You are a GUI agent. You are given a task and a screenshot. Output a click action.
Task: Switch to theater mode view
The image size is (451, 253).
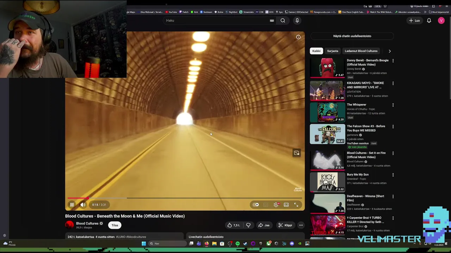pos(286,205)
